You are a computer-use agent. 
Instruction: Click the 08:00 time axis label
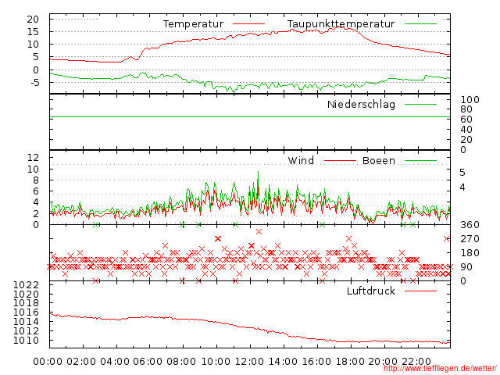tap(181, 362)
